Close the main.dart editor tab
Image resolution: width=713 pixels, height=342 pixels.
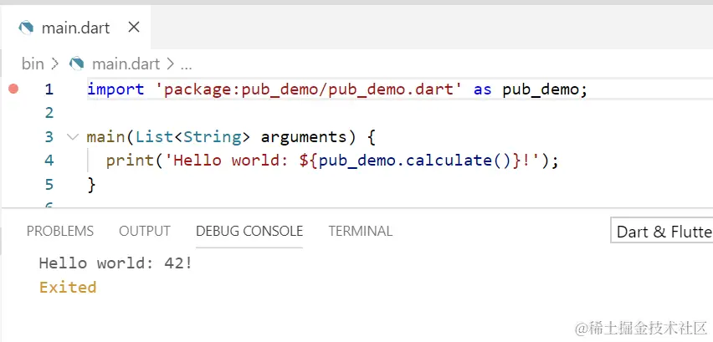(x=134, y=28)
